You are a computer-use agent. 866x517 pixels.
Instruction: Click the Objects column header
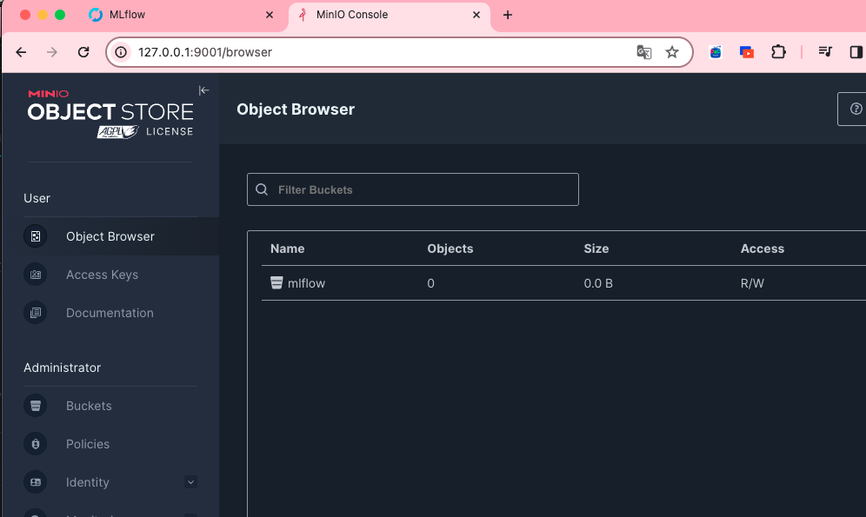pos(450,249)
